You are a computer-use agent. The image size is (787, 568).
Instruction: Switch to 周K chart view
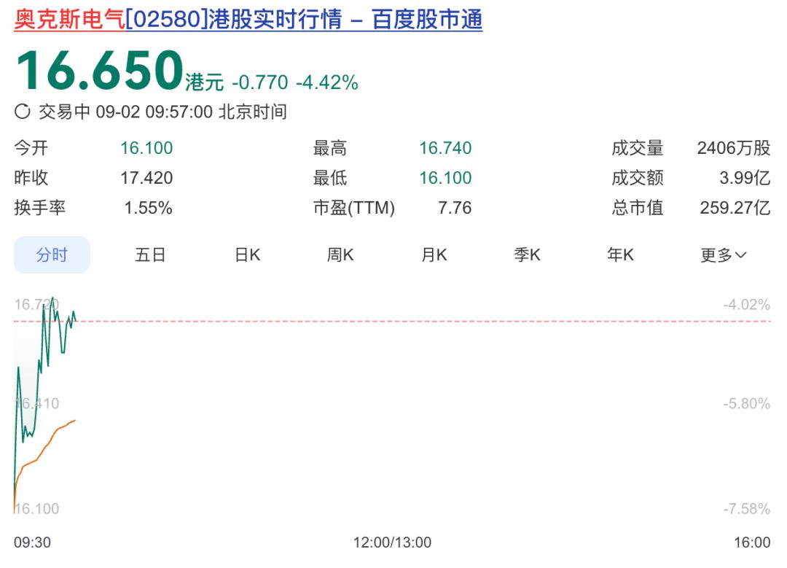[340, 254]
